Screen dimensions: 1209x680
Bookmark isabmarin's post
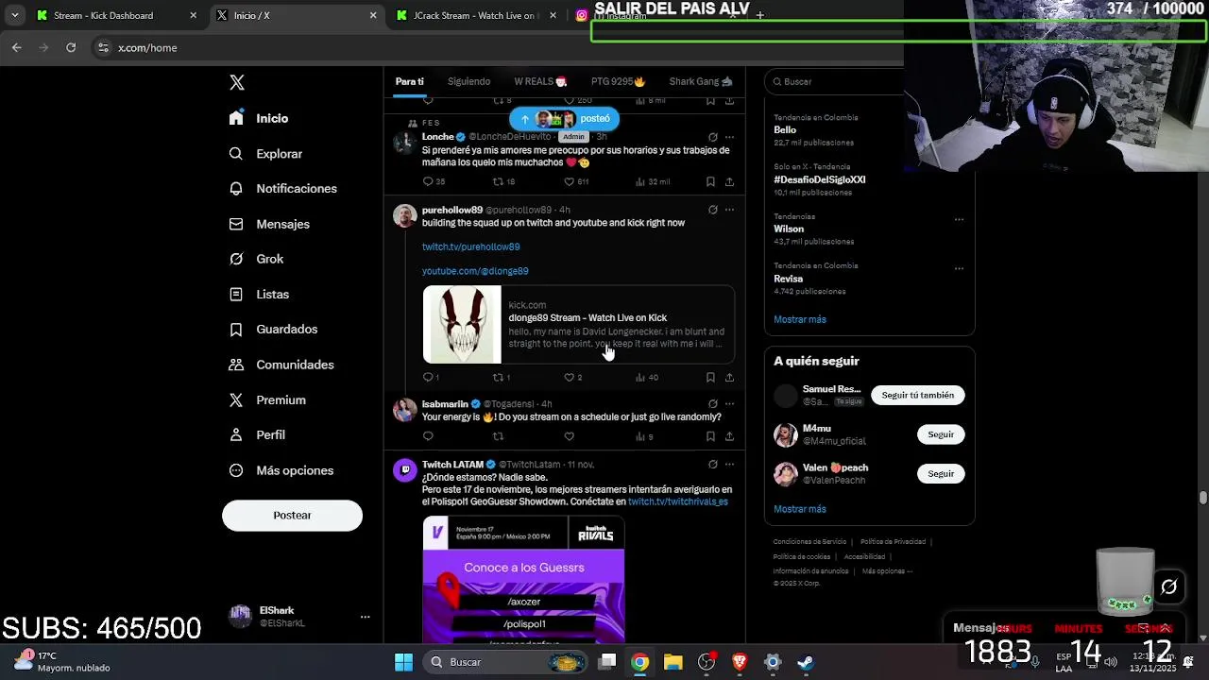pyautogui.click(x=710, y=436)
